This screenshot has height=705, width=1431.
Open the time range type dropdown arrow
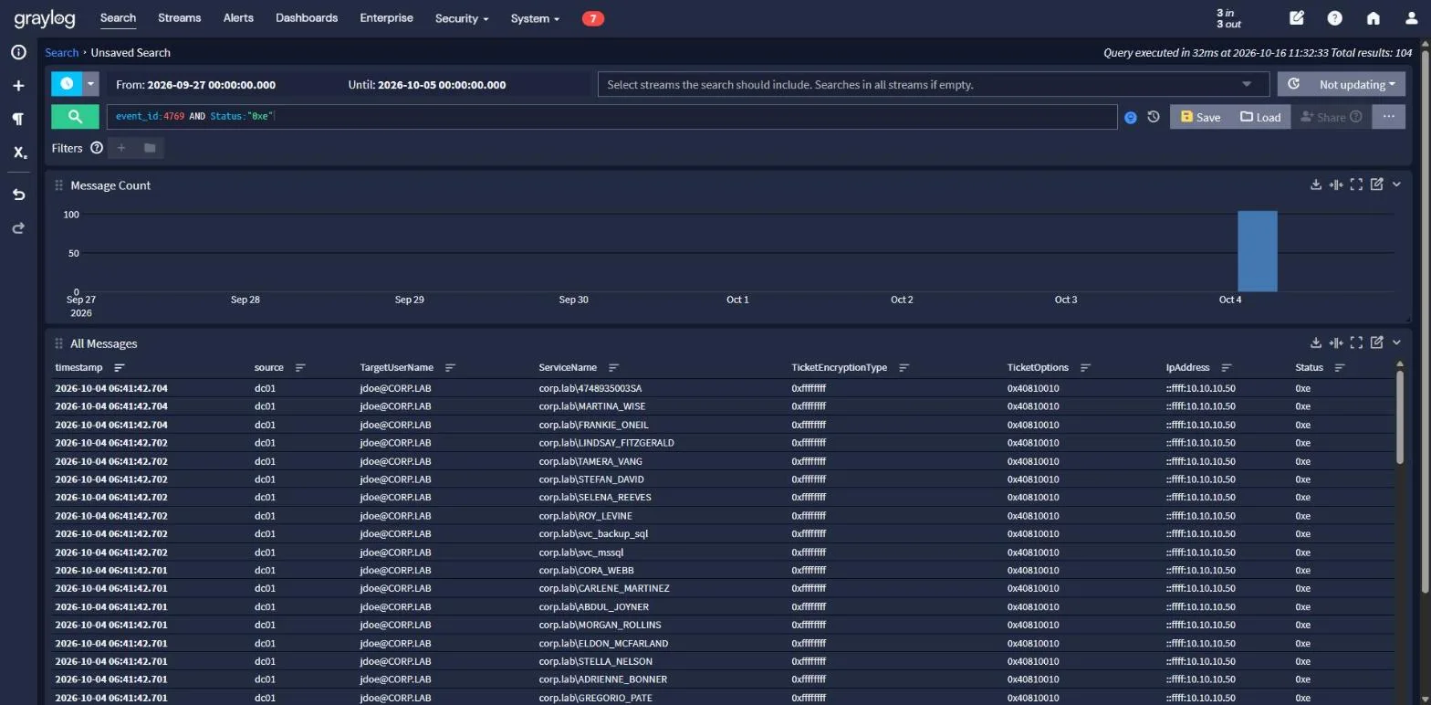click(90, 84)
